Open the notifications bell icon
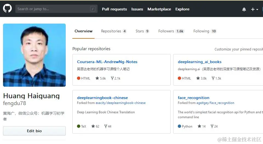The height and width of the screenshot is (144, 263). pos(244,9)
